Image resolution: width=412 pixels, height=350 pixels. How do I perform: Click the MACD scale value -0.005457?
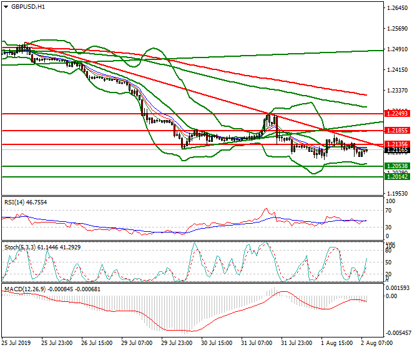tap(397, 333)
